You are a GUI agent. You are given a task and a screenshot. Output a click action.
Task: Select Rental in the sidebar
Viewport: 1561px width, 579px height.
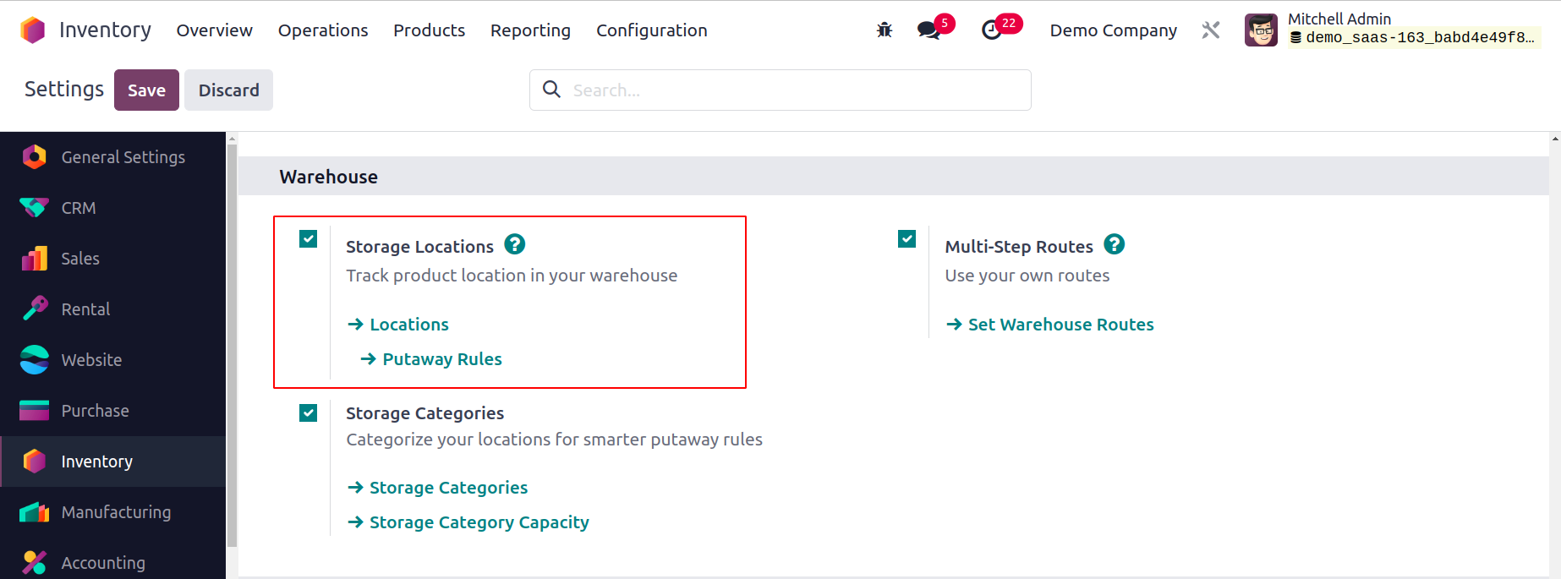pos(113,309)
